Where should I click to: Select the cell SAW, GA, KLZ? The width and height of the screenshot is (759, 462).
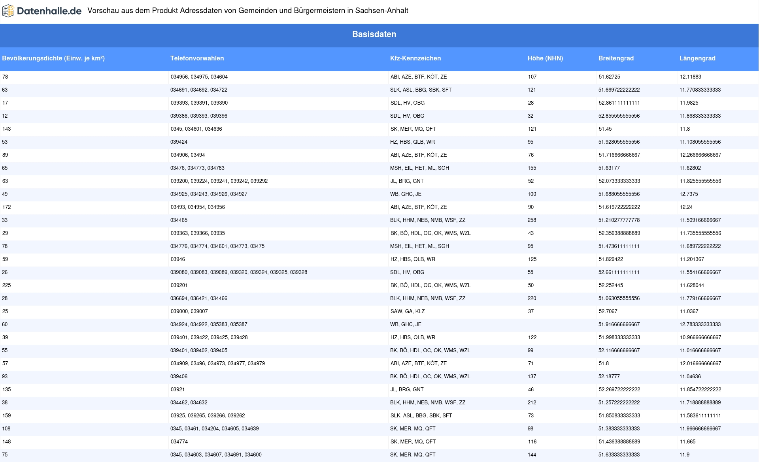point(407,312)
